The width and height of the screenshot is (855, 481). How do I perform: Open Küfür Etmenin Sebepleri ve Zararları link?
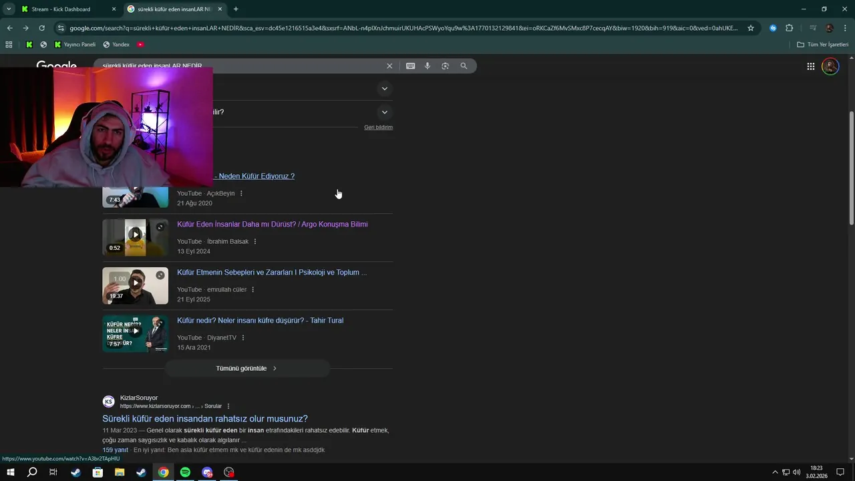click(272, 273)
